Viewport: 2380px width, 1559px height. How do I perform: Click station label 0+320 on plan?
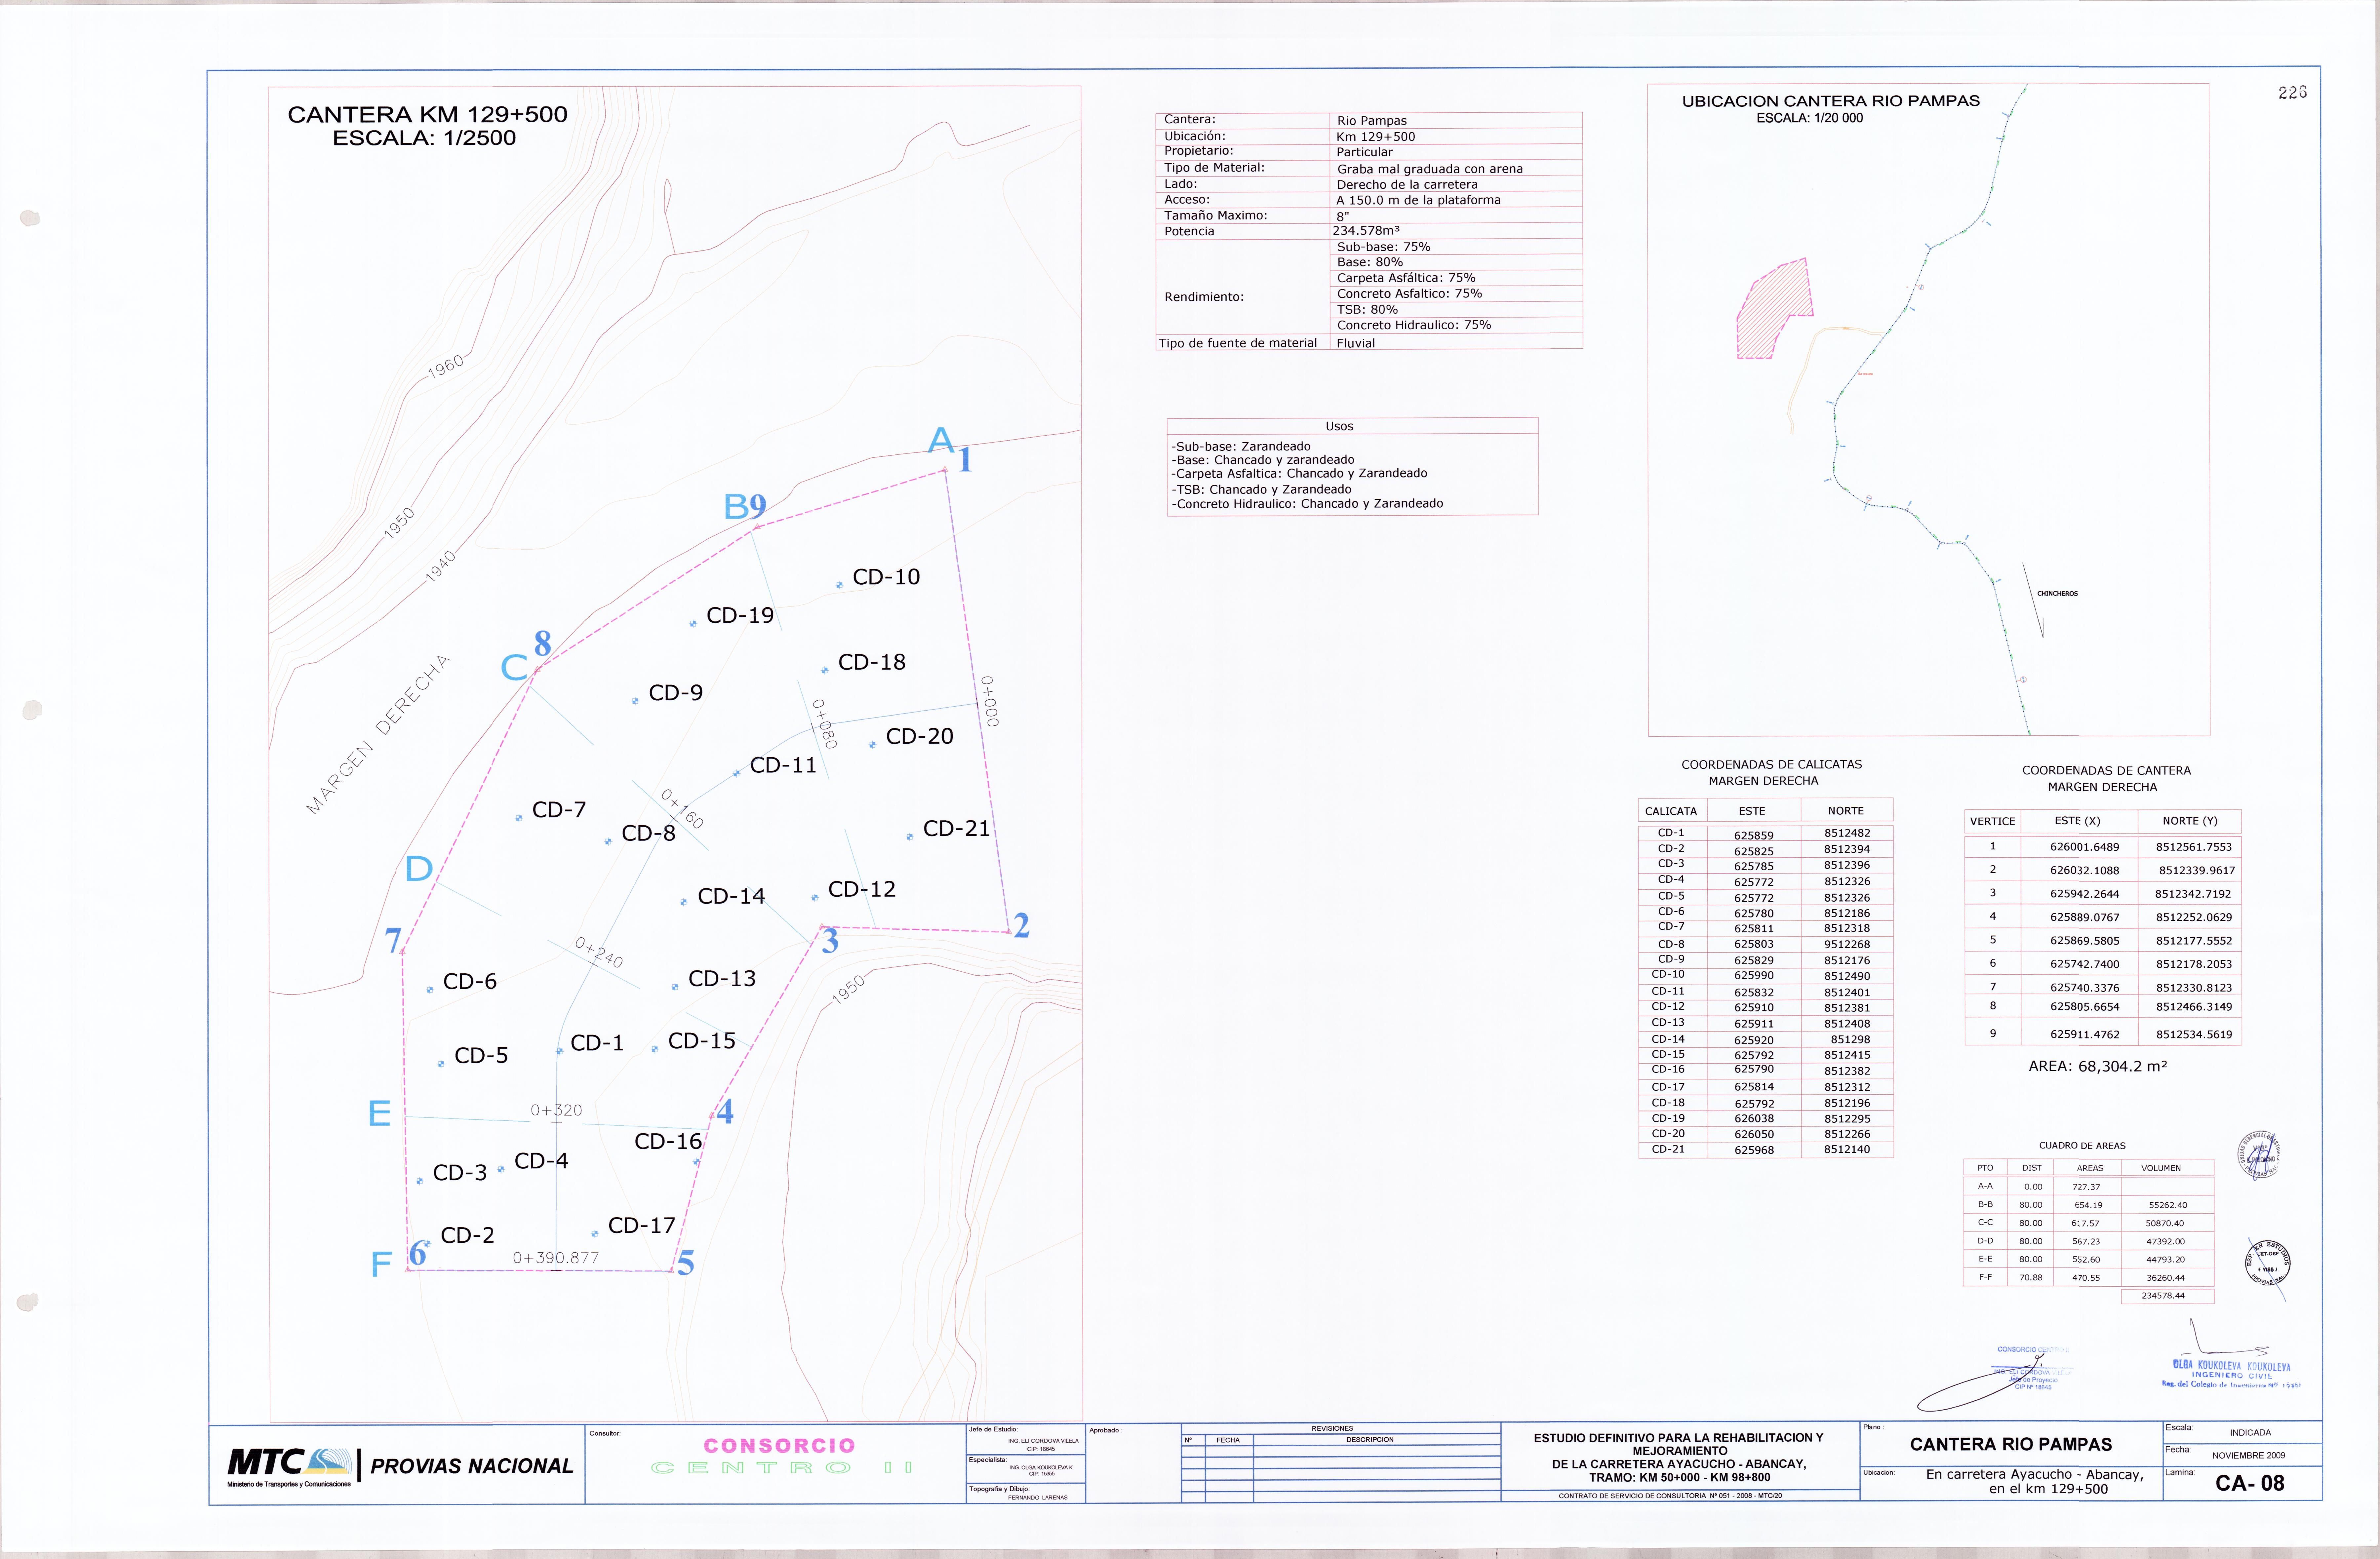click(x=556, y=1110)
